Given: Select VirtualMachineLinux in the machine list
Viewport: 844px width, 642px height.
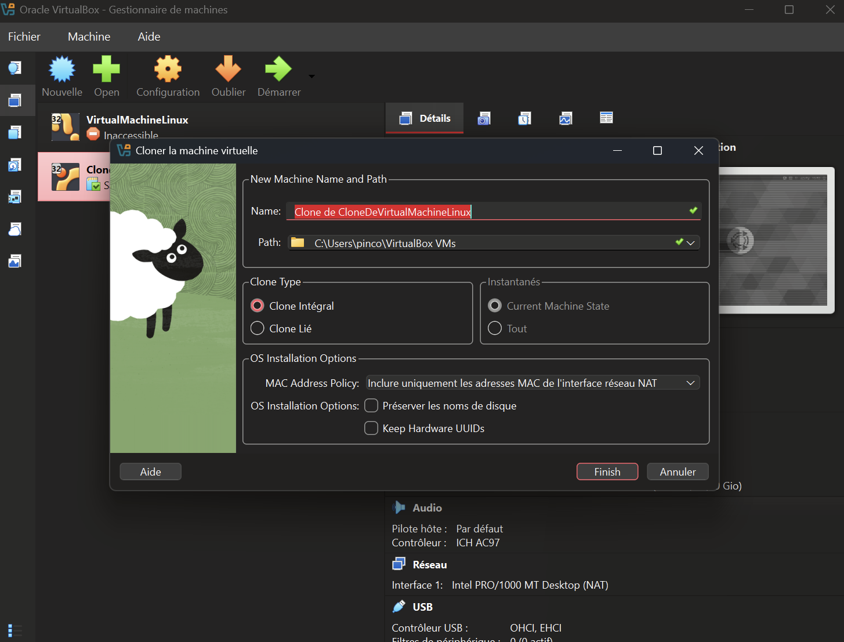Looking at the screenshot, I should [211, 127].
